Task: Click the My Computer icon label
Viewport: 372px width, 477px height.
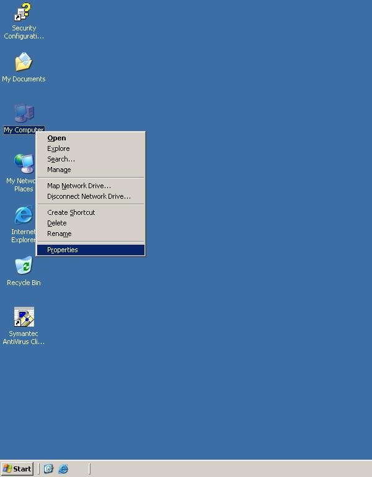Action: pyautogui.click(x=24, y=130)
